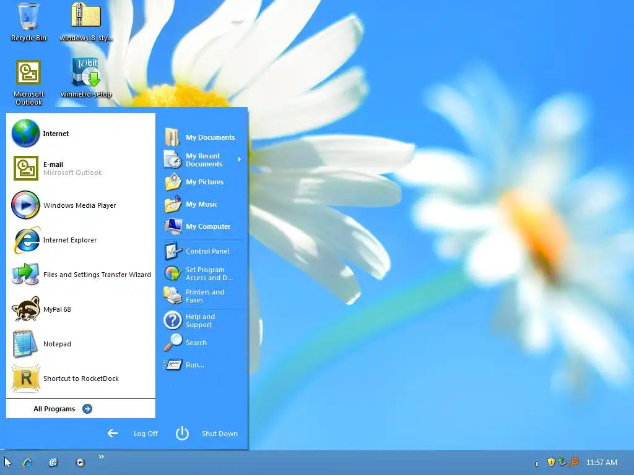Launch Windows Media Player from Start menu
Image resolution: width=634 pixels, height=475 pixels.
pyautogui.click(x=81, y=205)
